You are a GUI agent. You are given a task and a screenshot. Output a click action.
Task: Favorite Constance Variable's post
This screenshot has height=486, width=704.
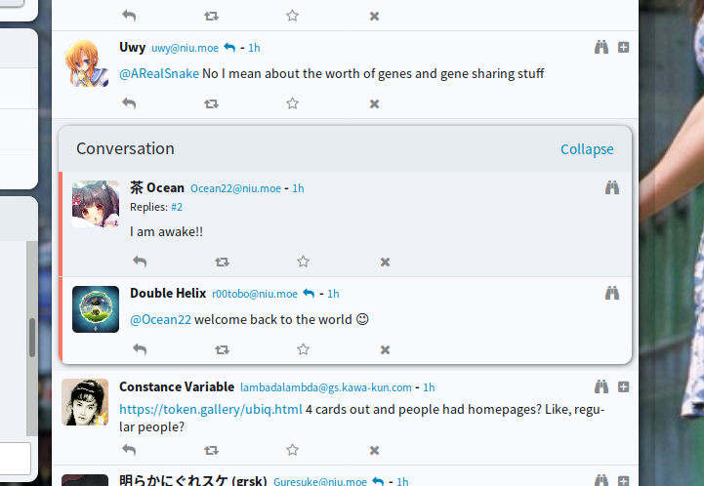292,450
